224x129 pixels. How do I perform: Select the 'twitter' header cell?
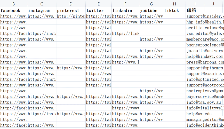pyautogui.click(x=98, y=11)
